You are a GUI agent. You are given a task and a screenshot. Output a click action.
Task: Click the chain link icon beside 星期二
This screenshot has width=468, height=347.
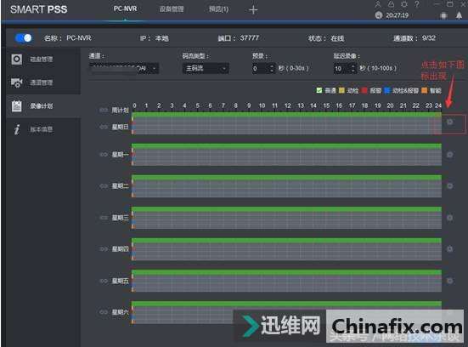click(x=104, y=186)
